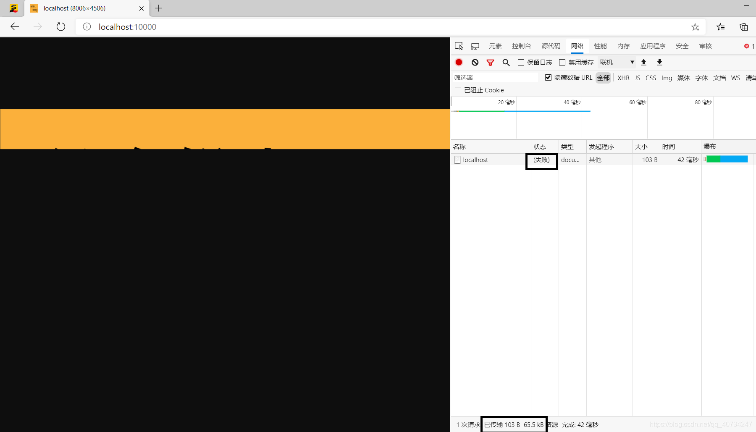The image size is (756, 432).
Task: Click the network overview timeline
Action: pyautogui.click(x=603, y=118)
